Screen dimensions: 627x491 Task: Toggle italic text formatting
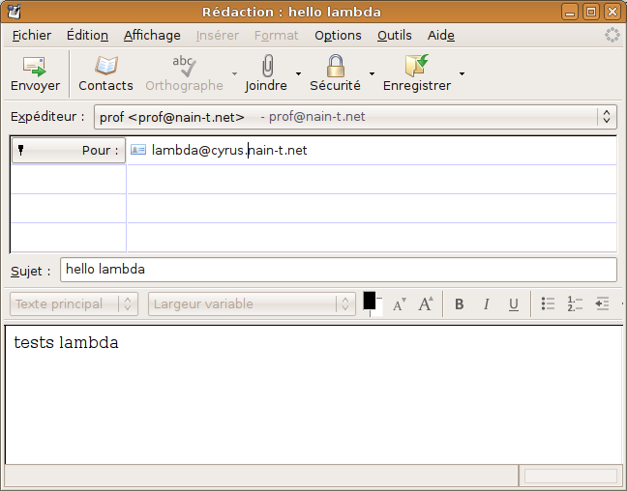tap(487, 304)
